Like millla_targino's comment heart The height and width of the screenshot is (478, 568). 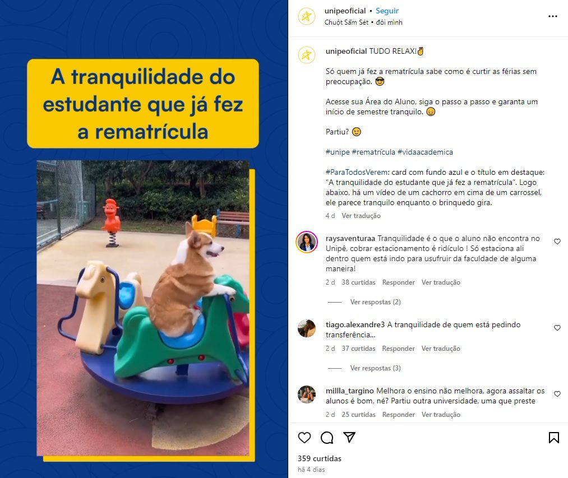click(557, 394)
